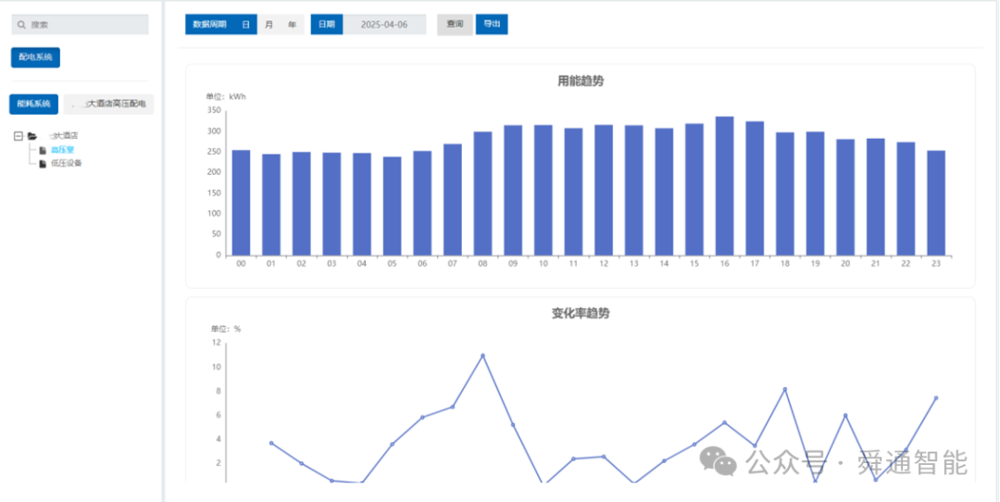This screenshot has height=502, width=1000.
Task: Collapse the 大酒店 tree node
Action: (19, 136)
